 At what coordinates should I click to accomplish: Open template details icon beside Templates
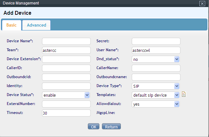184,94
